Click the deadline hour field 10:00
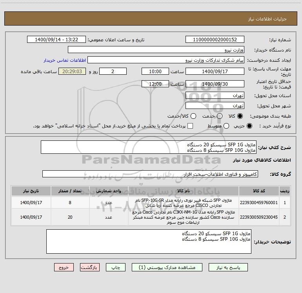Image resolution: width=302 pixels, height=293 pixels. (155, 71)
